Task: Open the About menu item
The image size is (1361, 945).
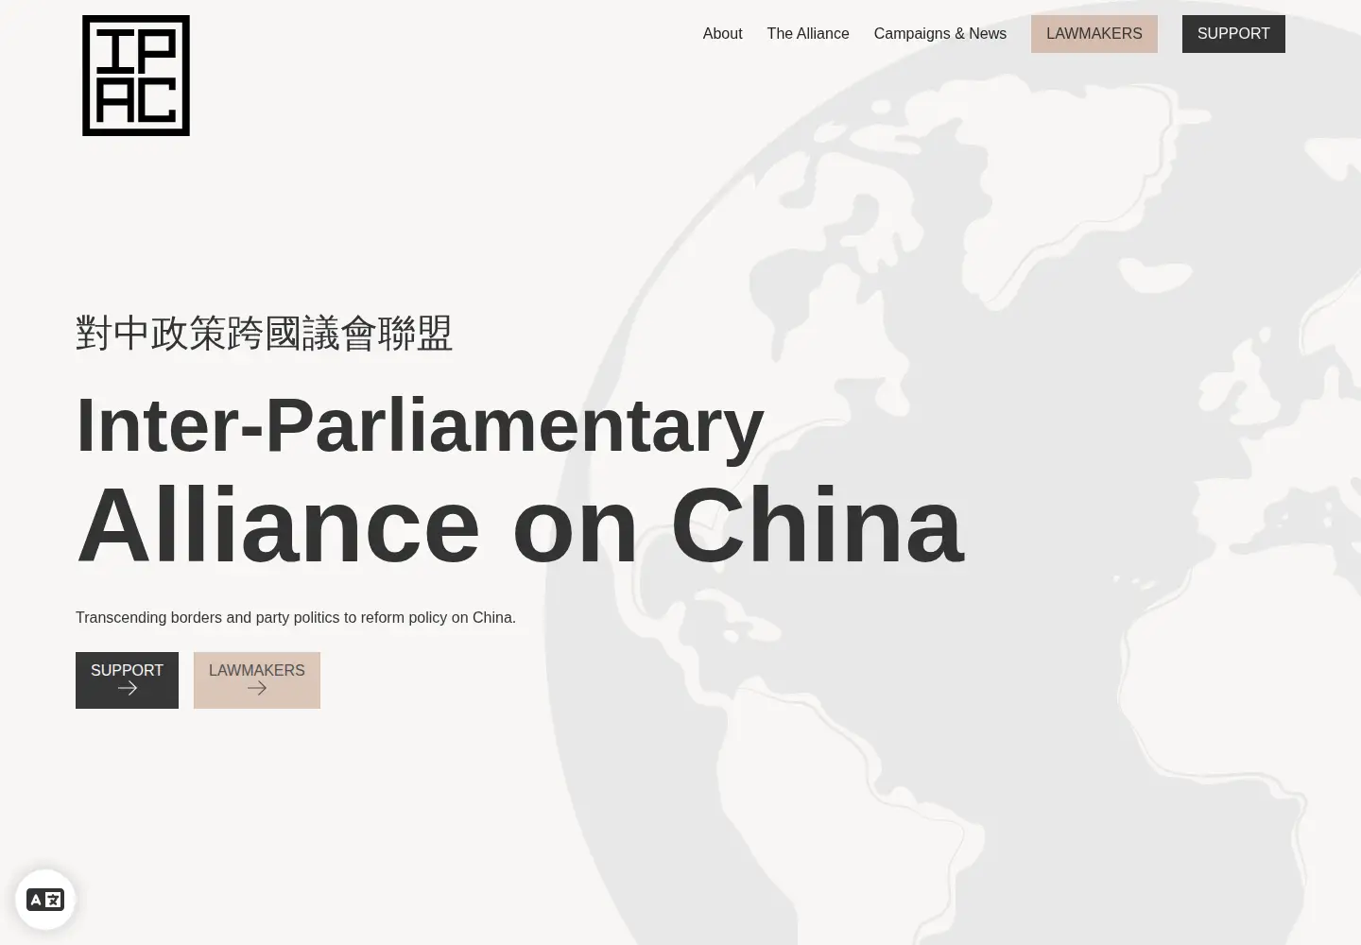Action: coord(722,34)
